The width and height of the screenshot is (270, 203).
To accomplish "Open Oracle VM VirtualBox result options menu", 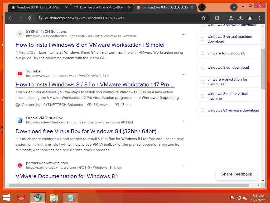I will coord(184,121).
